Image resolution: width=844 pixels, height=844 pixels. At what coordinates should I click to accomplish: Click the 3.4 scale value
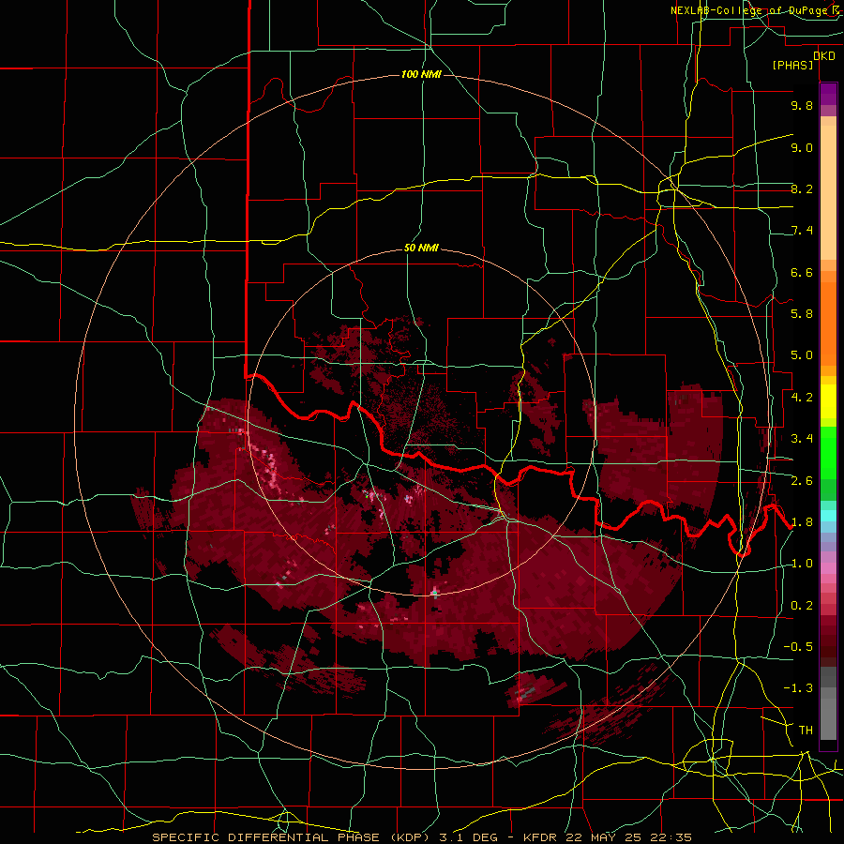(802, 439)
